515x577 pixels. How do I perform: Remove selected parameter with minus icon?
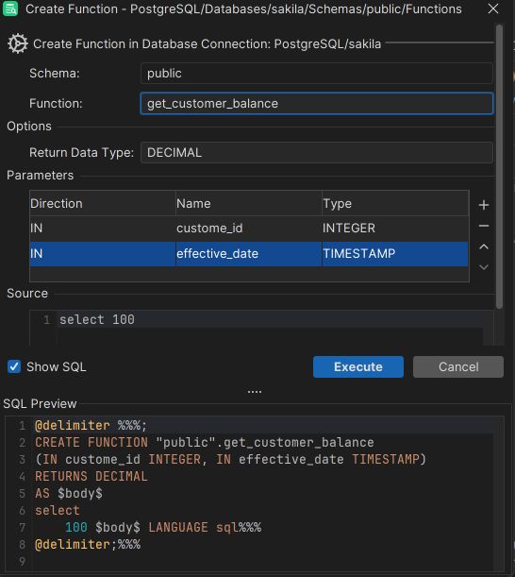[x=484, y=226]
